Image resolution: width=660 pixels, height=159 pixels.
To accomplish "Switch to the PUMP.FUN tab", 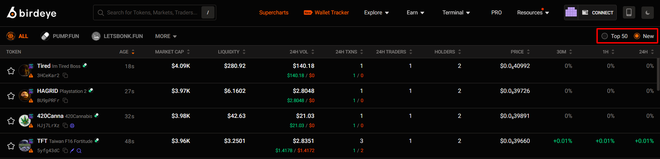I will [x=60, y=36].
